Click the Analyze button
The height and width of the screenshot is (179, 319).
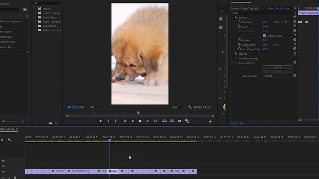(x=278, y=67)
